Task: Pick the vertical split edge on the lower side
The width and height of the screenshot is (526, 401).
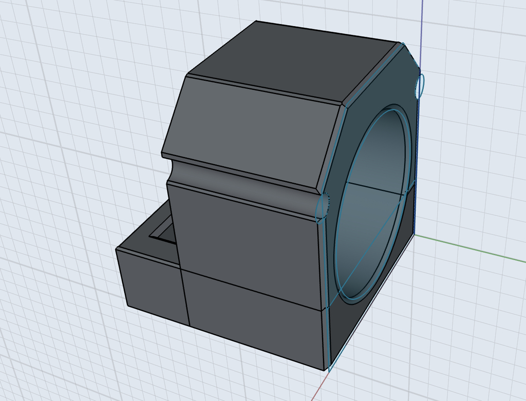Action: pos(185,297)
